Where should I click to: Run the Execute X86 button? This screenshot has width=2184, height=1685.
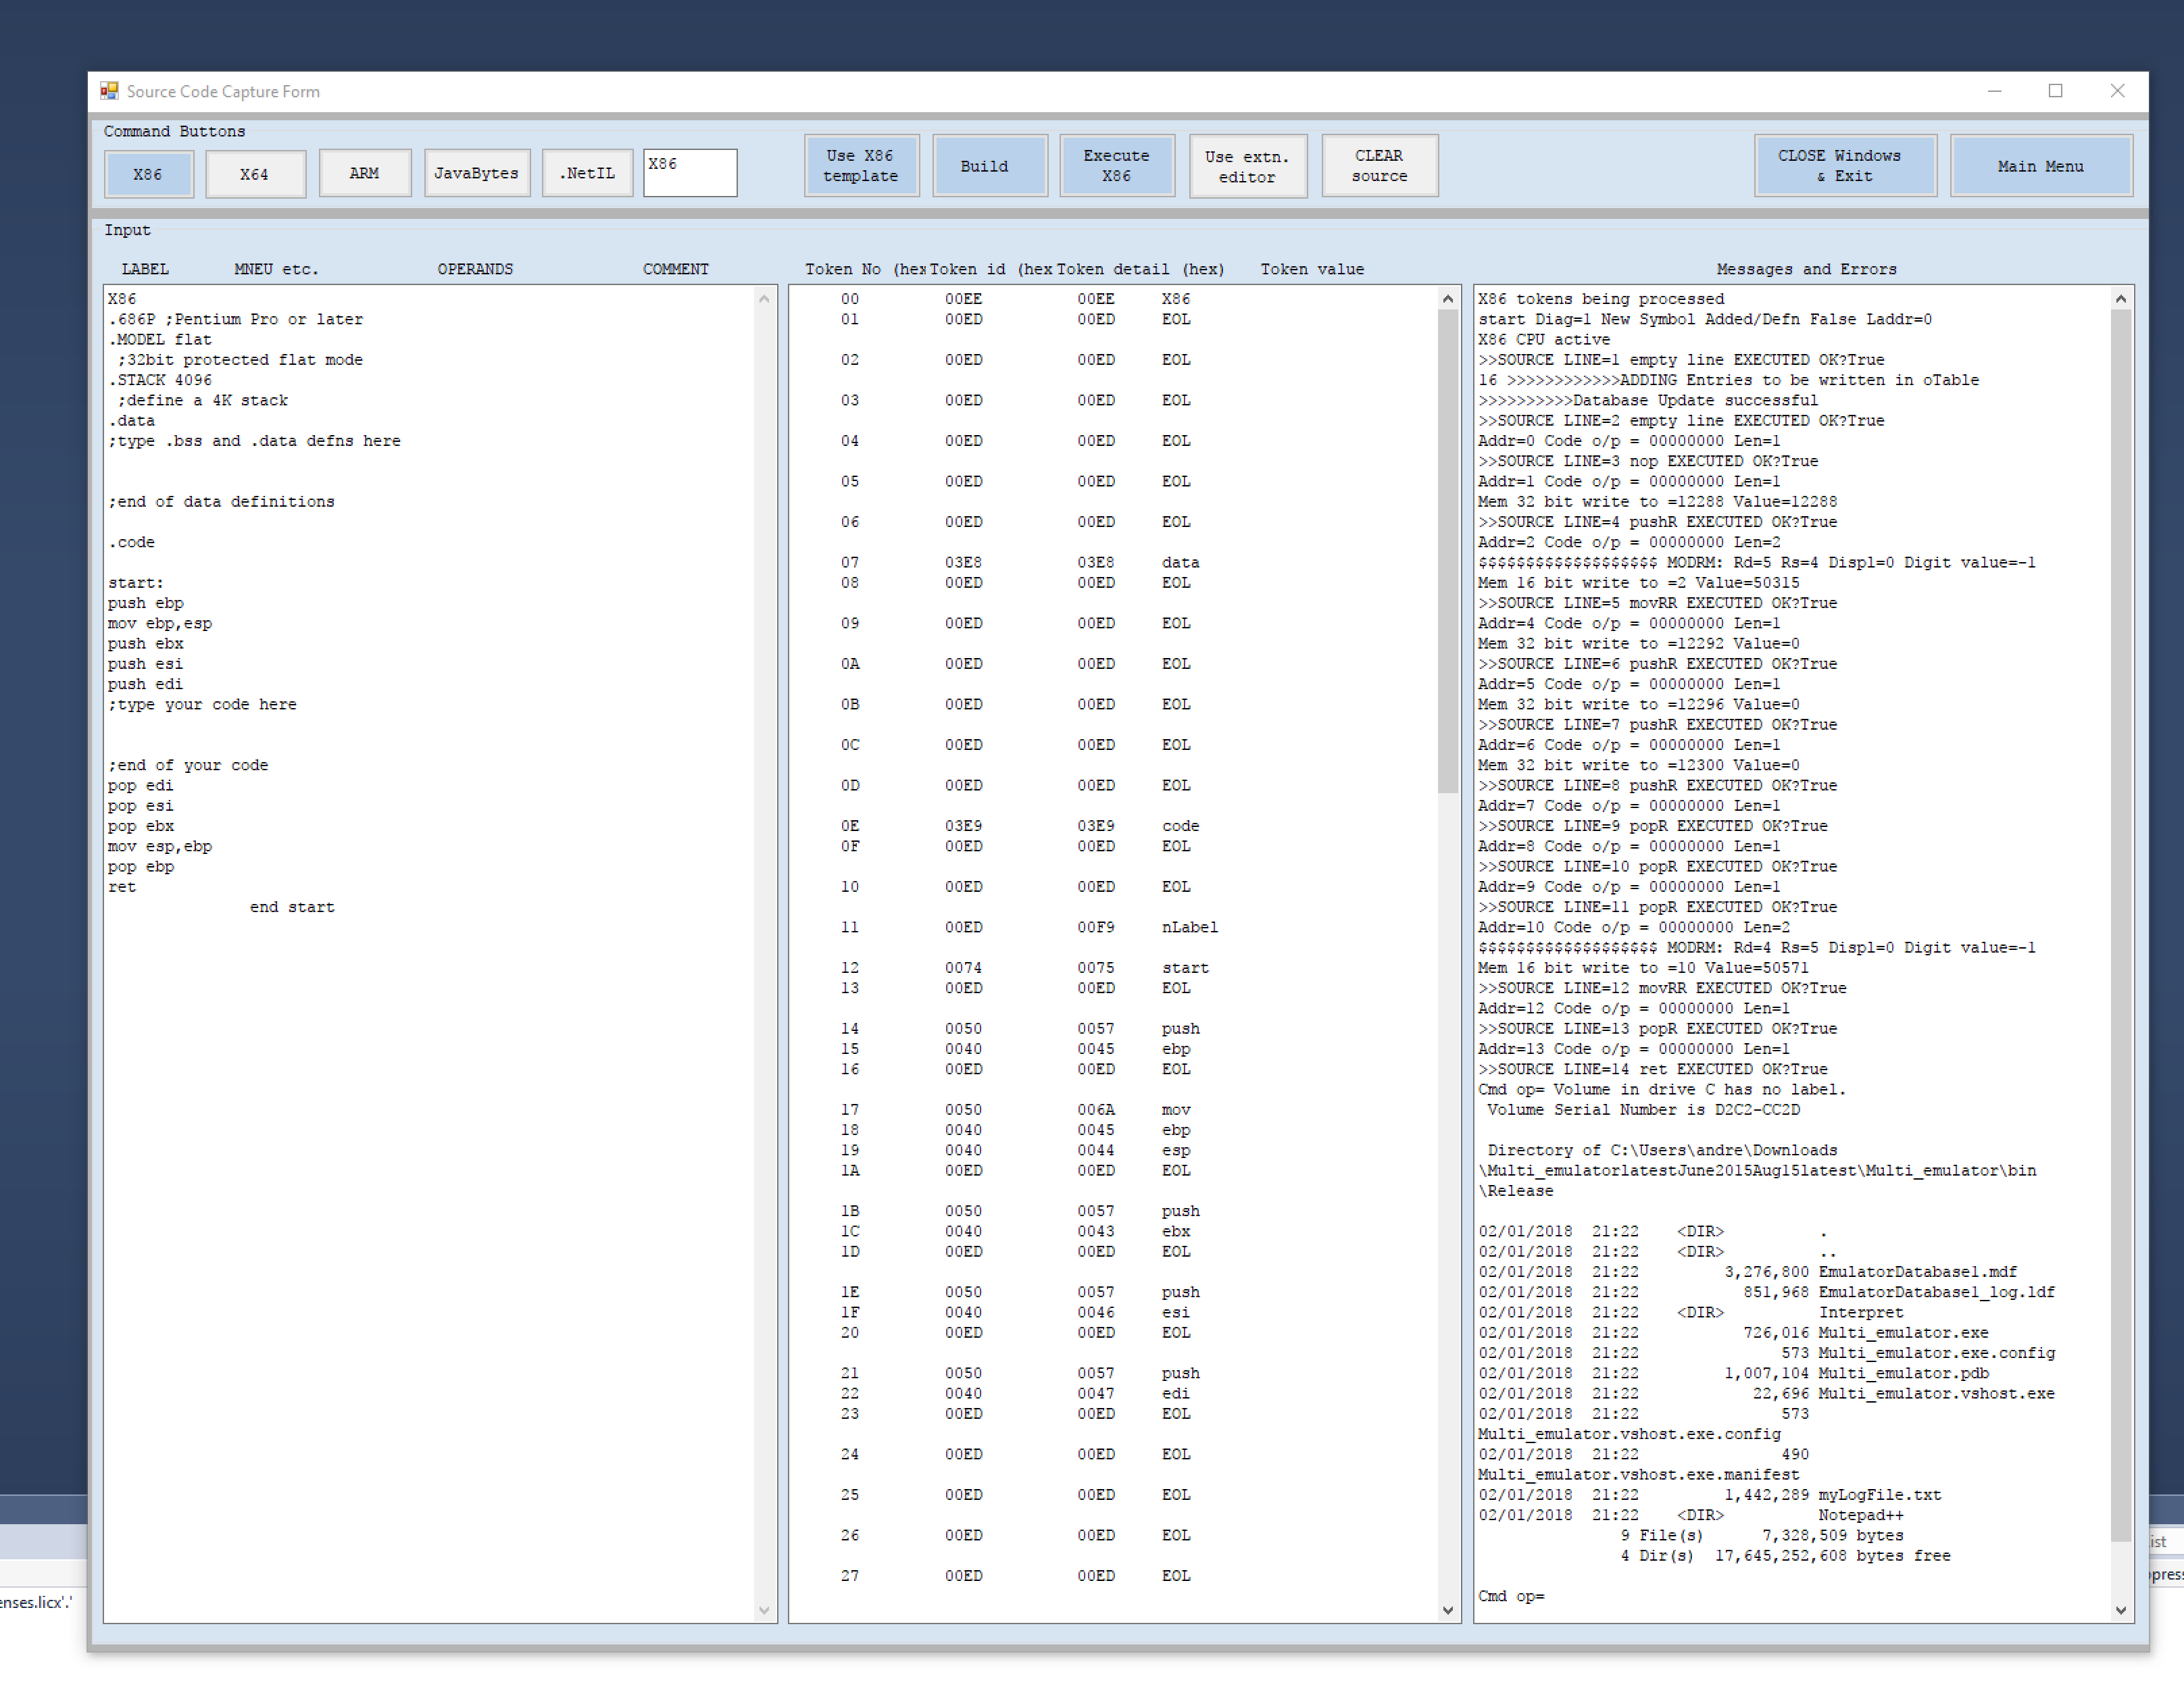(x=1117, y=166)
